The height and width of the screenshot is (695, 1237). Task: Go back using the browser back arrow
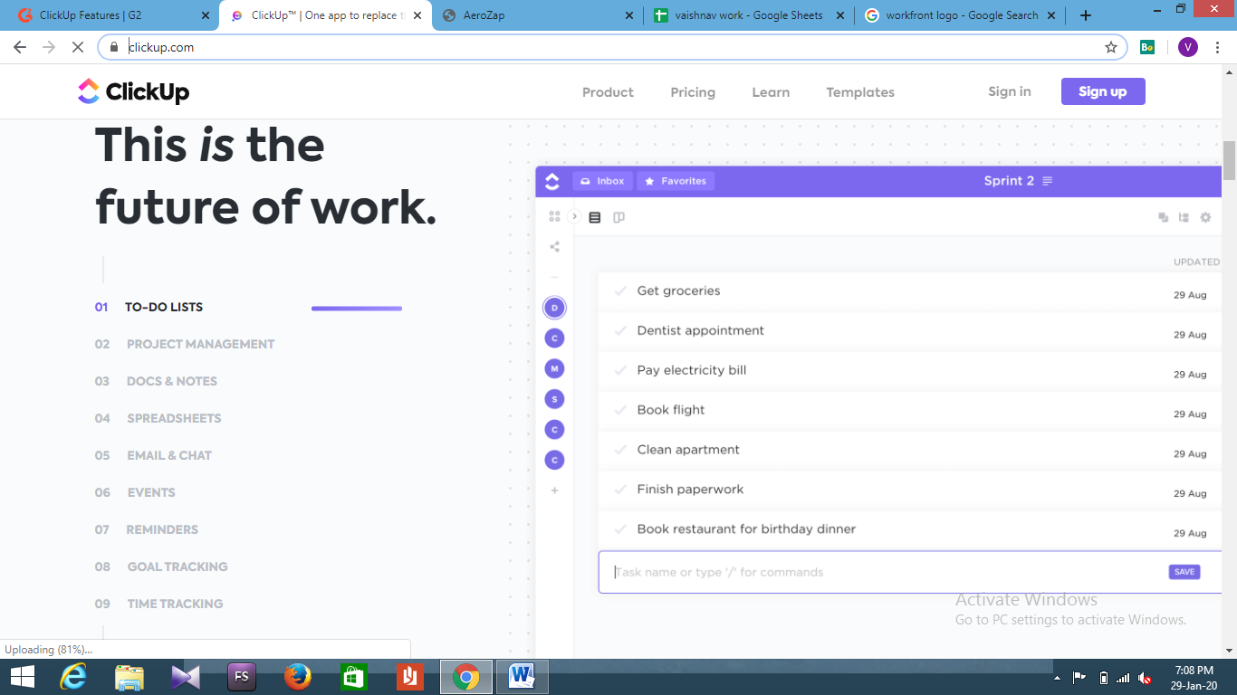click(20, 47)
